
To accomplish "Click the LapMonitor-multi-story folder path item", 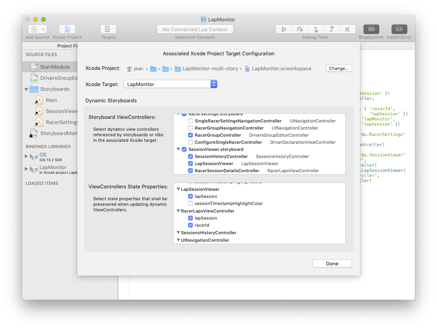I will (206, 69).
